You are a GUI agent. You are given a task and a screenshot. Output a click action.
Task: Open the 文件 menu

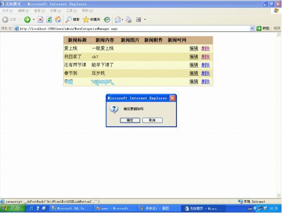(8, 11)
